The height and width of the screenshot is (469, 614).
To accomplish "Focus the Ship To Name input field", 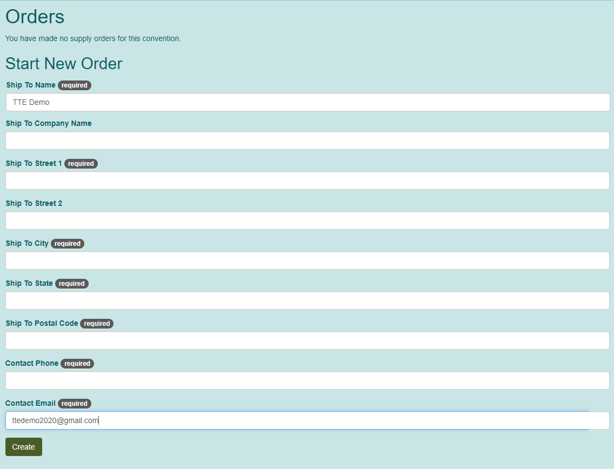I will [x=308, y=102].
